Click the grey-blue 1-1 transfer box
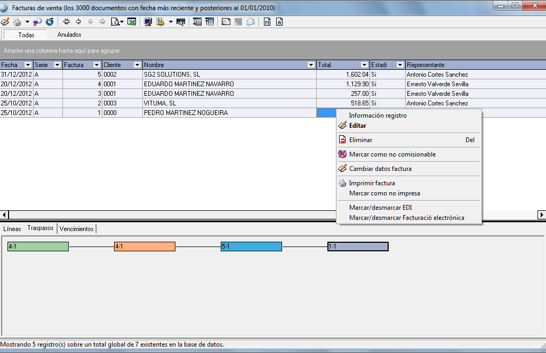This screenshot has height=353, width=546. 358,247
